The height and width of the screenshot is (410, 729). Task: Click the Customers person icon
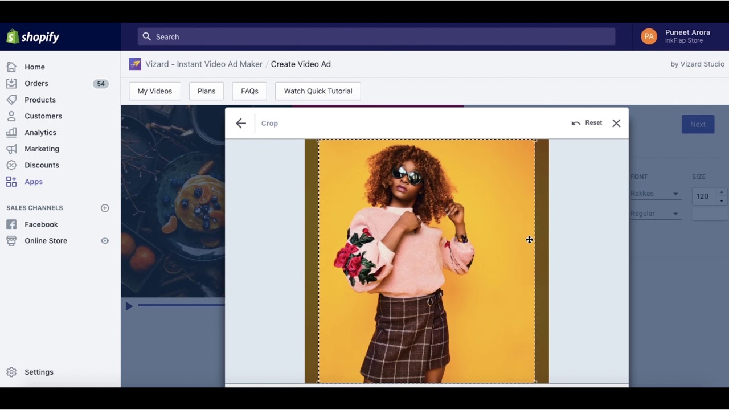11,116
